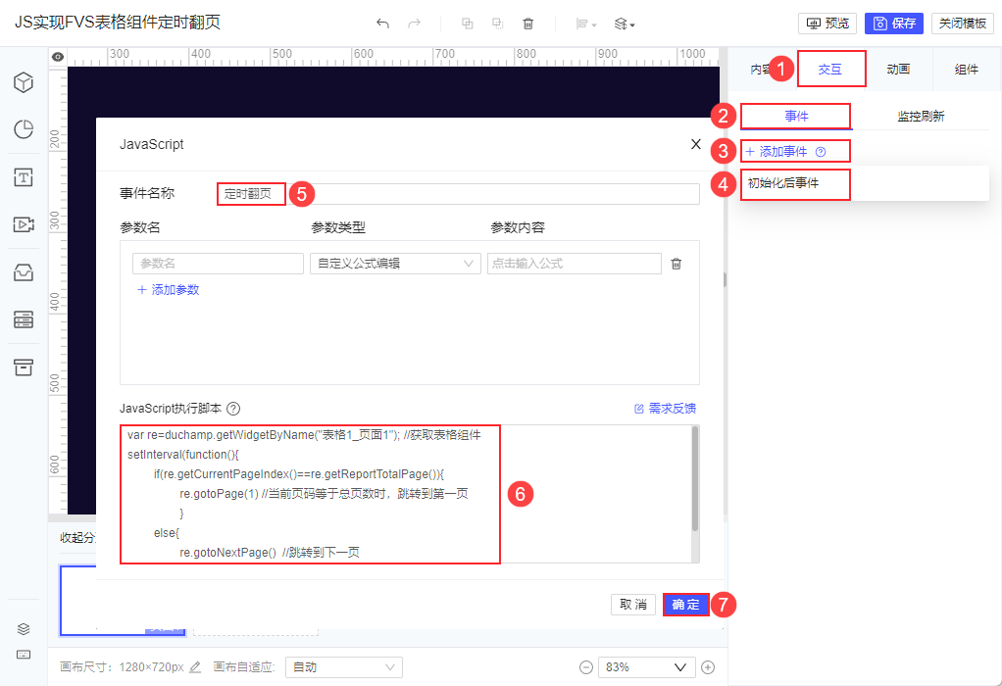Image resolution: width=1002 pixels, height=686 pixels.
Task: Close the JavaScript dialog
Action: [x=696, y=144]
